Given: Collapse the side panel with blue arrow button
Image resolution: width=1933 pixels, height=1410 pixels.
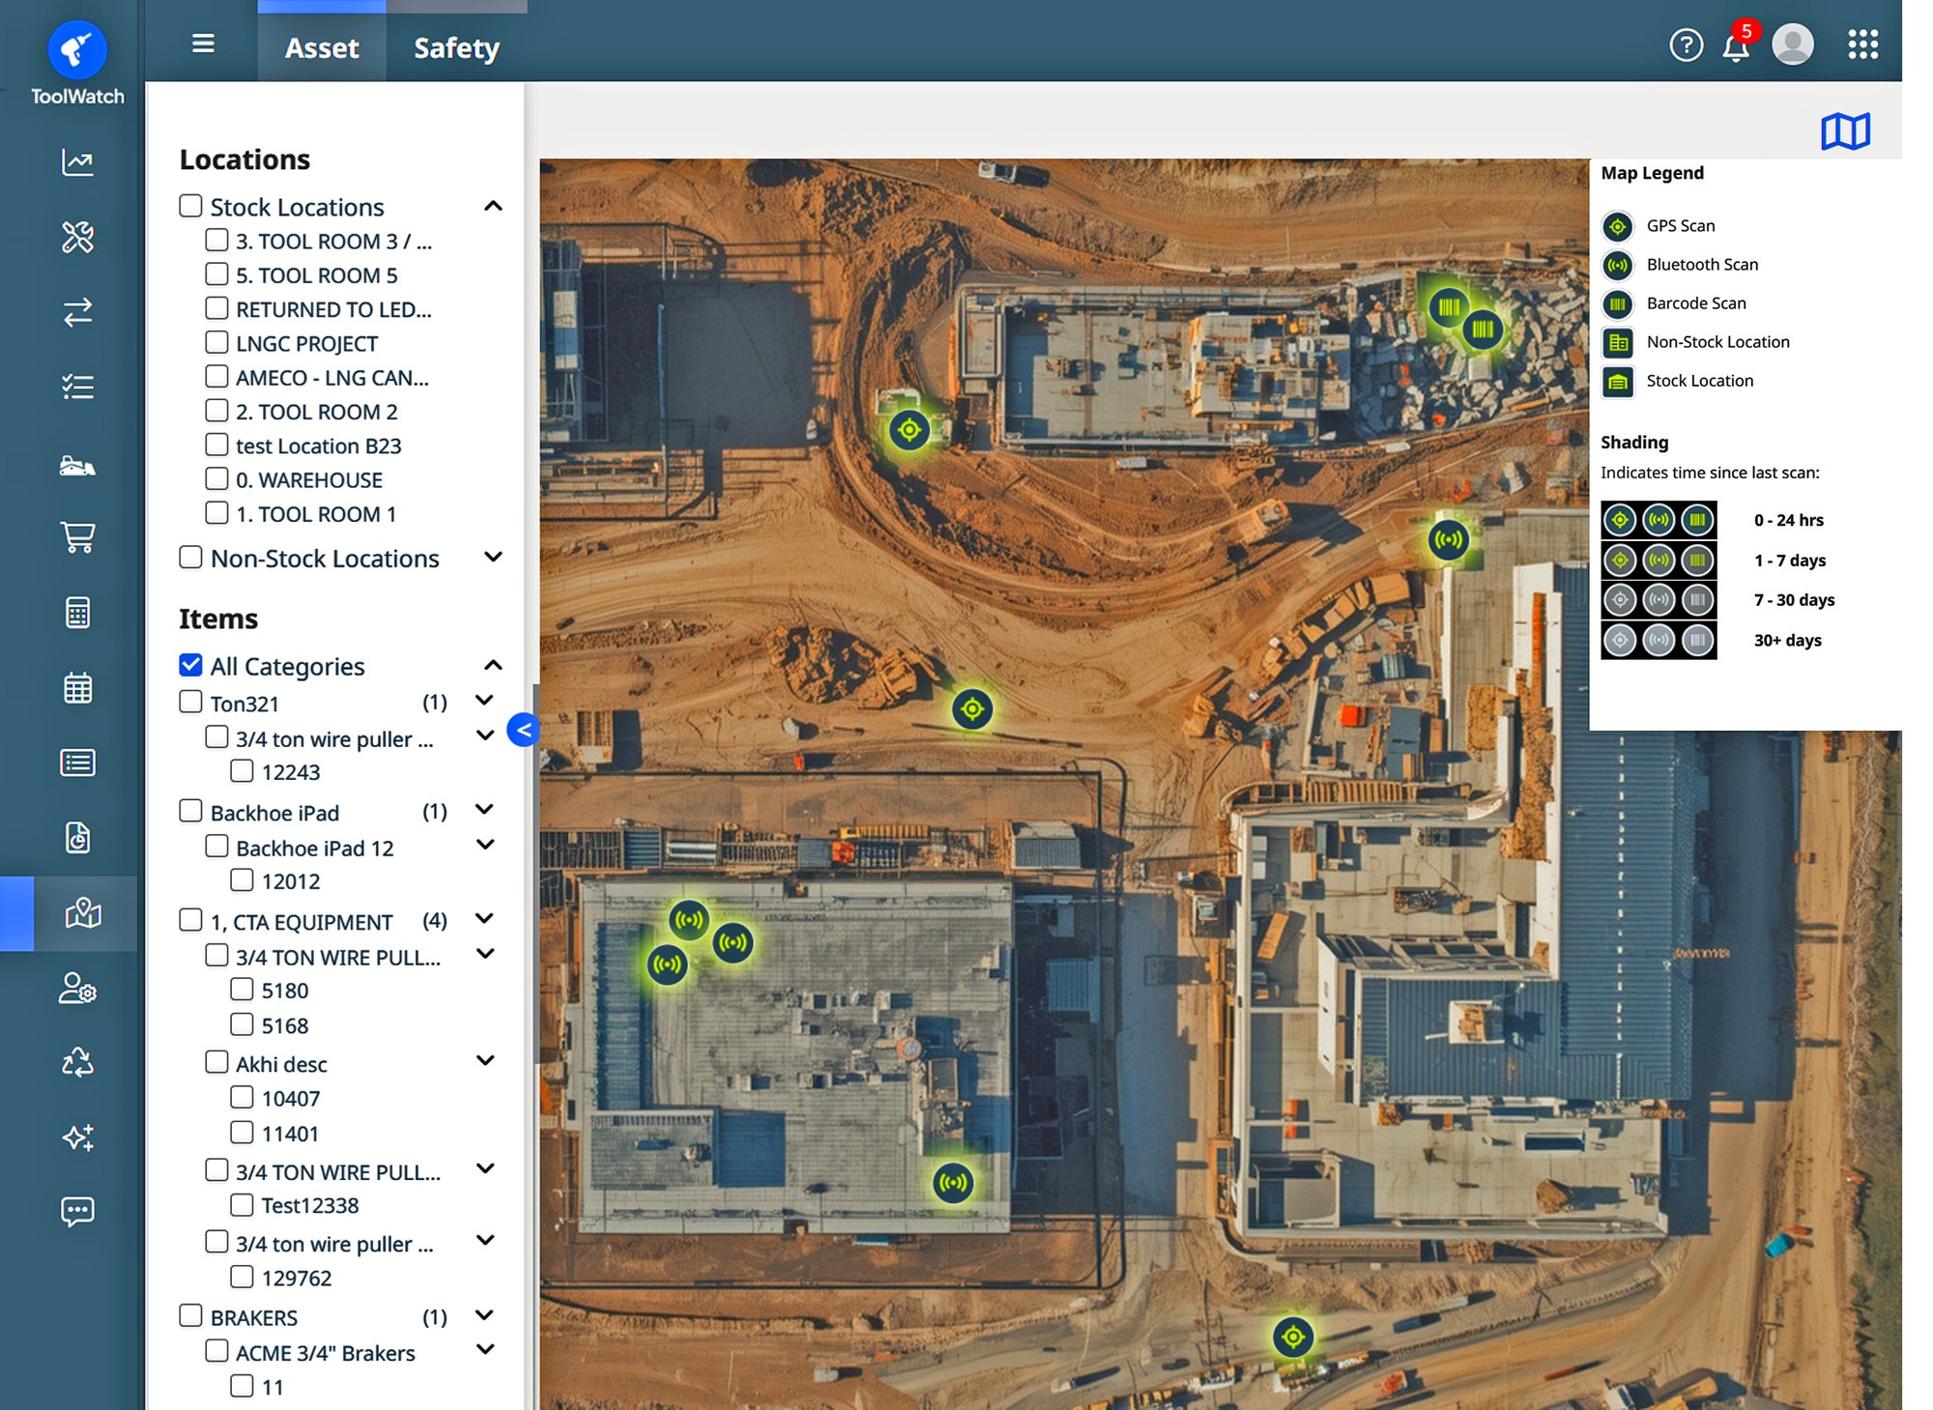Looking at the screenshot, I should tap(523, 730).
